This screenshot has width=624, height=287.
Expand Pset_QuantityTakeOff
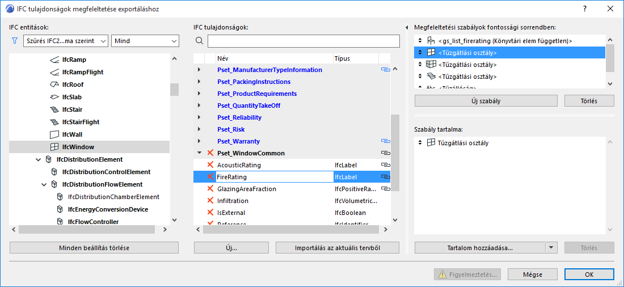[x=199, y=105]
